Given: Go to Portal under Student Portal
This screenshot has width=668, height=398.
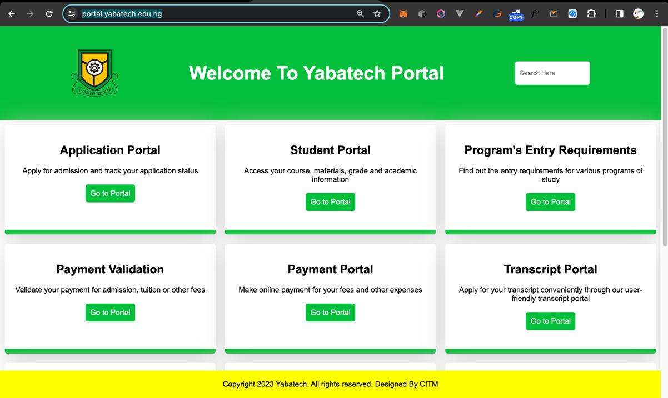Looking at the screenshot, I should coord(330,202).
